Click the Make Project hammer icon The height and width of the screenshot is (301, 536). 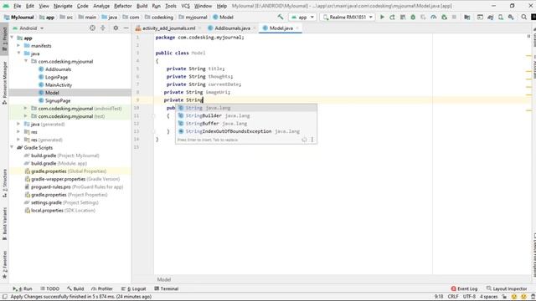(x=281, y=17)
